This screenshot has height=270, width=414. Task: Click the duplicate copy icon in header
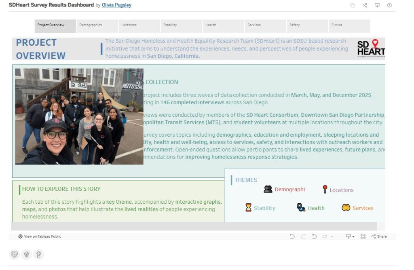353,5
